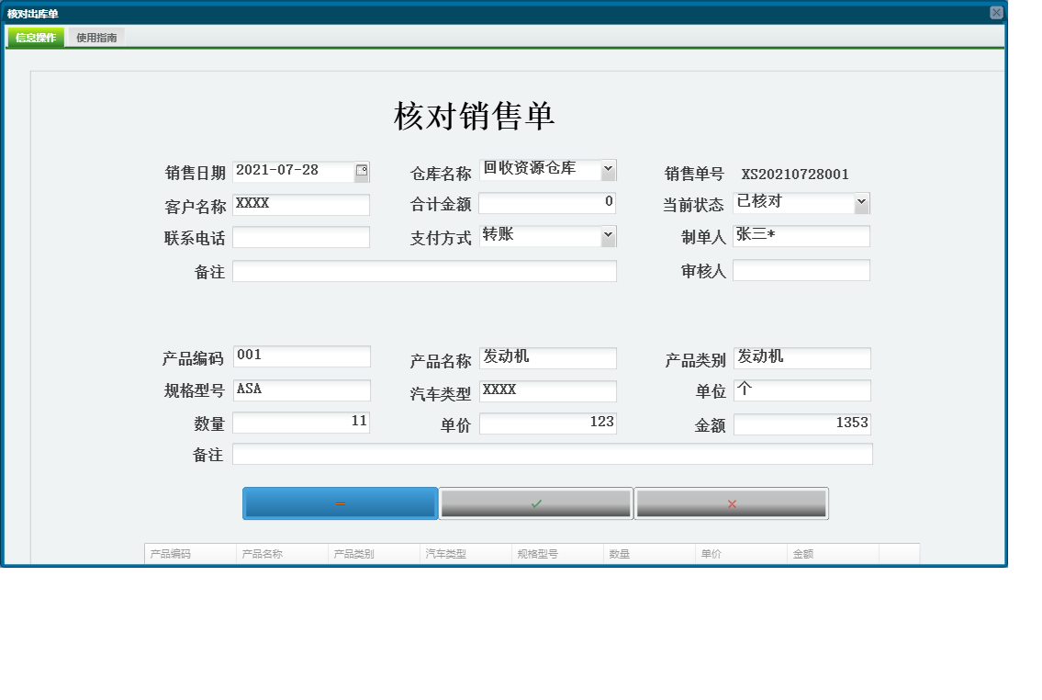Image resolution: width=1042 pixels, height=700 pixels.
Task: Open the 仓库名称 warehouse dropdown
Action: [608, 169]
